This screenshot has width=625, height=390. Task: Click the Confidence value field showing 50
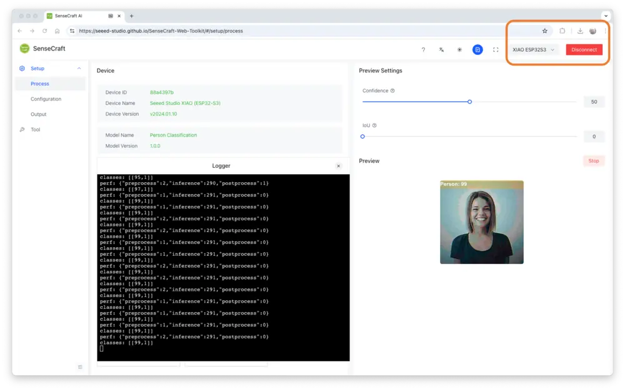594,102
